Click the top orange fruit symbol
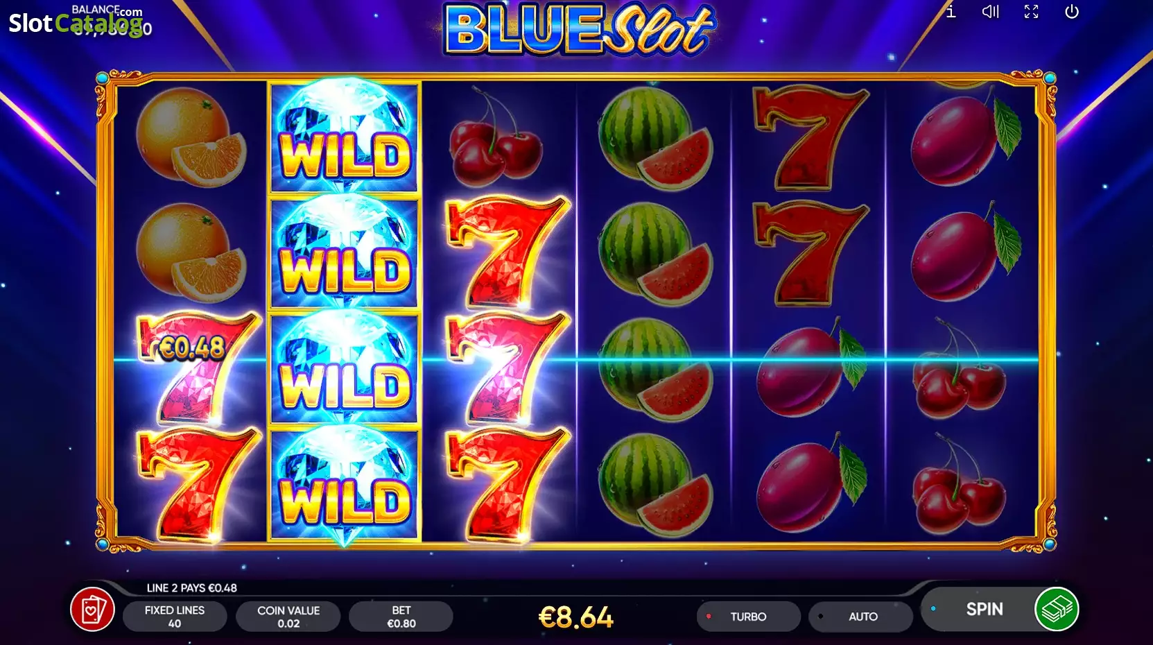This screenshot has height=645, width=1153. (x=191, y=137)
